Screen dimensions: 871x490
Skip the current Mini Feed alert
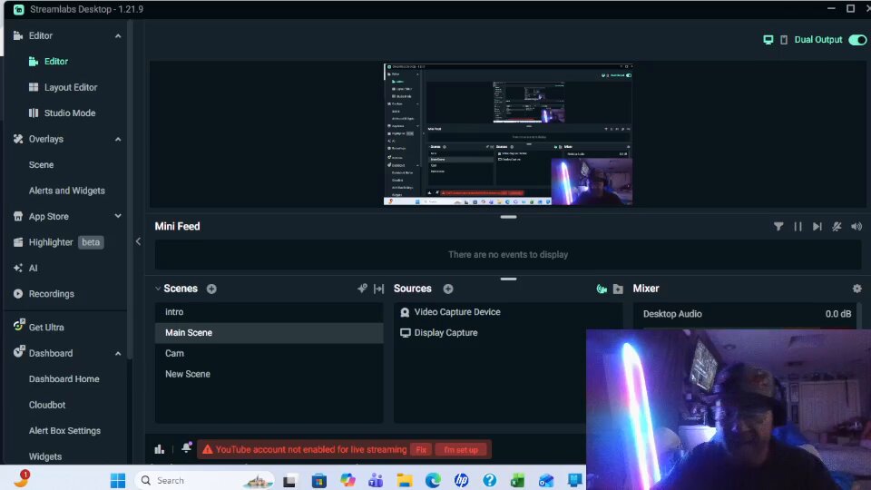click(817, 227)
